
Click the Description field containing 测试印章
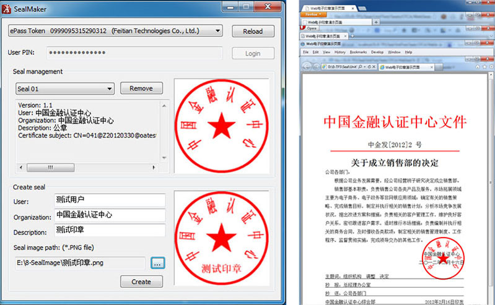pos(110,230)
